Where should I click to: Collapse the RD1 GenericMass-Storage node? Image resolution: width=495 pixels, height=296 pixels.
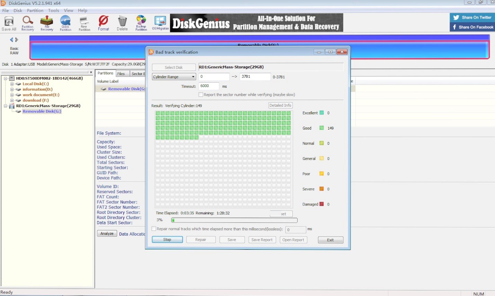(x=6, y=106)
